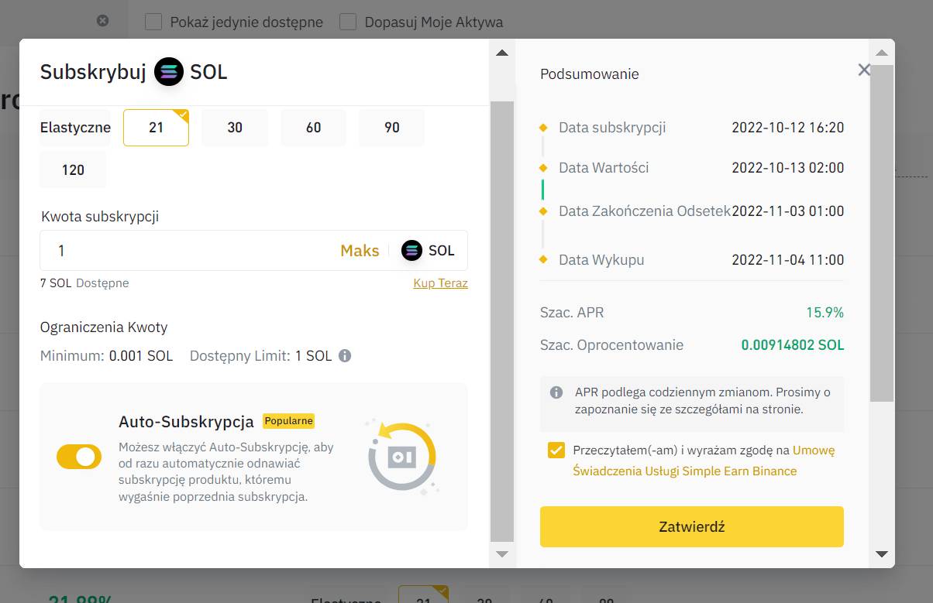This screenshot has width=933, height=603.
Task: Click the value date 2022-10-13 02:00
Action: pos(787,168)
